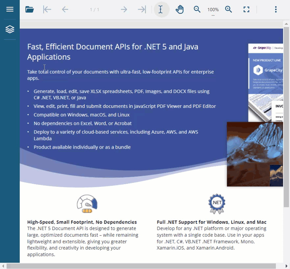
Task: Click the scroll left arrow
Action: 3,266
